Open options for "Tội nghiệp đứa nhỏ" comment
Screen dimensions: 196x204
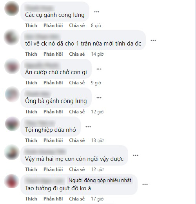click(x=88, y=127)
